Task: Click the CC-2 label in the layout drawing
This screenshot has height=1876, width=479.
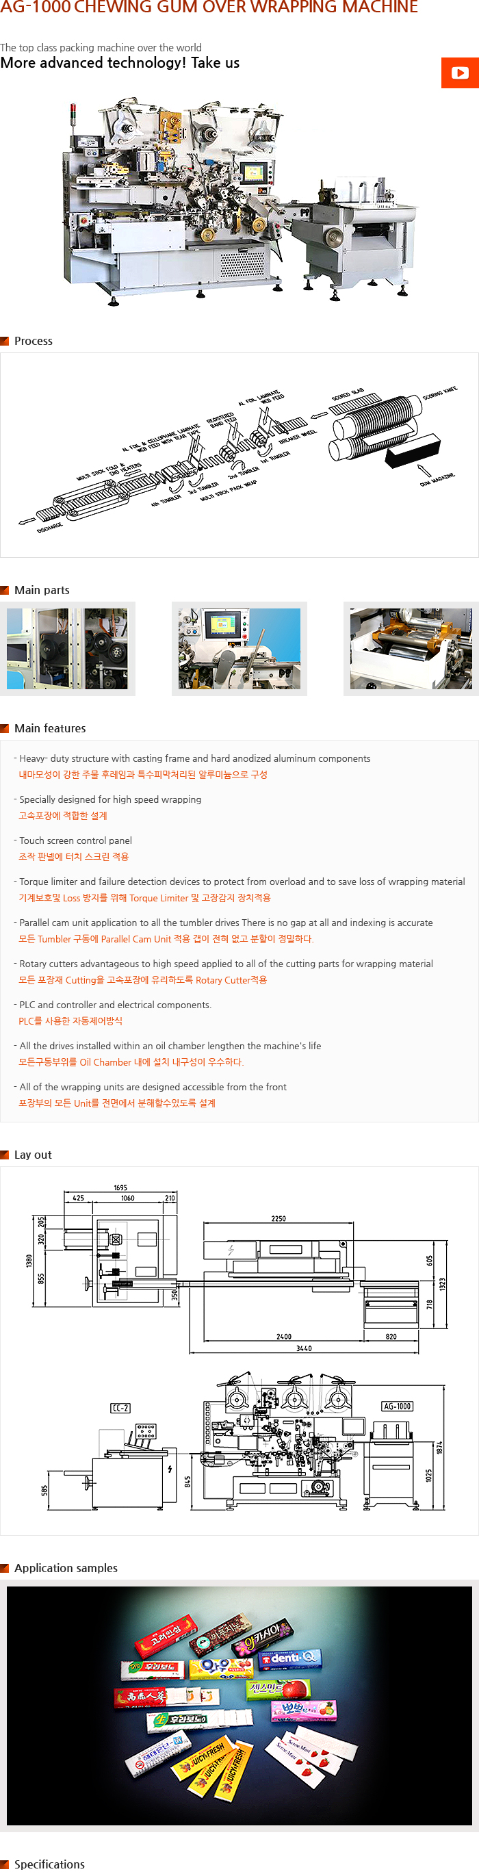Action: pos(120,1408)
